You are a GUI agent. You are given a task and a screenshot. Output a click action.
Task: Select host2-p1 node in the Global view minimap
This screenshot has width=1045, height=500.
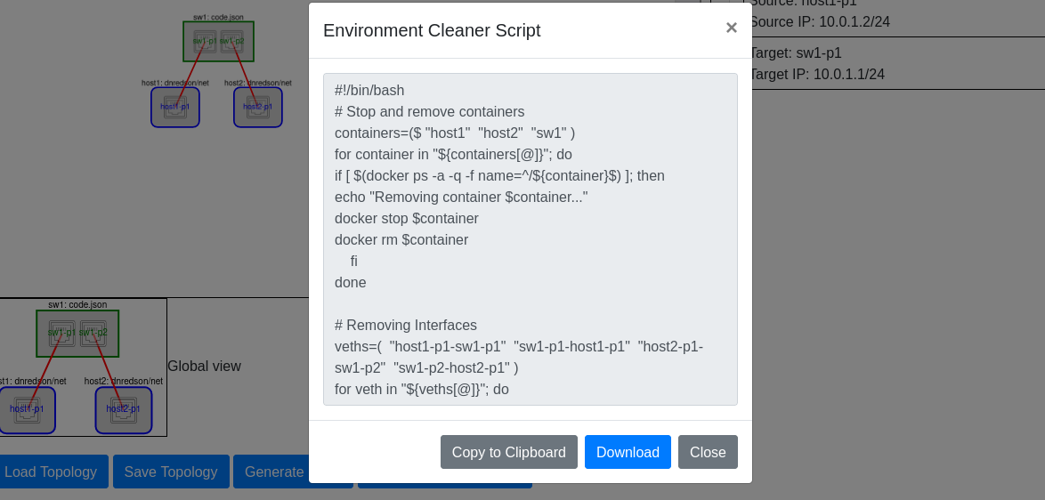(124, 409)
